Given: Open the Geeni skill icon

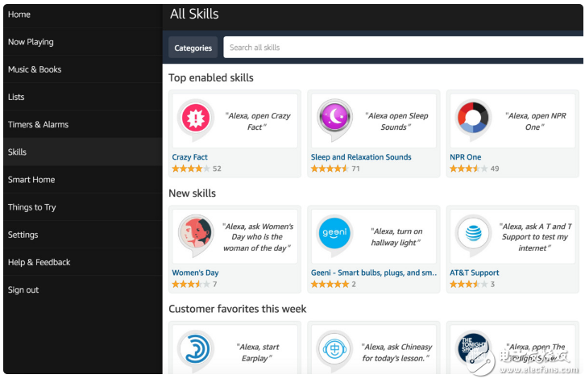Looking at the screenshot, I should (x=334, y=235).
